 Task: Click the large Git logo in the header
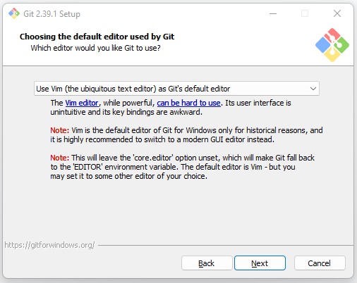point(332,45)
